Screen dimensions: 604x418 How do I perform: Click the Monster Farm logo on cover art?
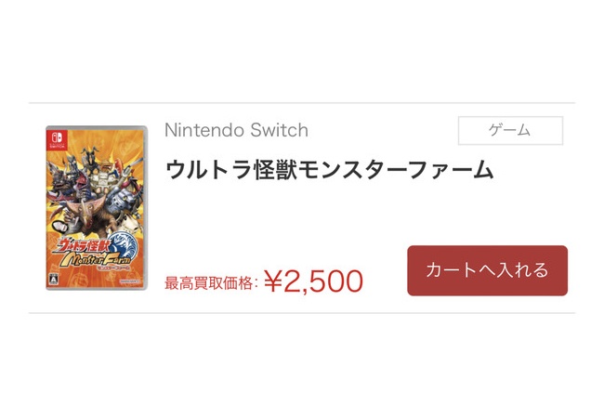coord(95,261)
